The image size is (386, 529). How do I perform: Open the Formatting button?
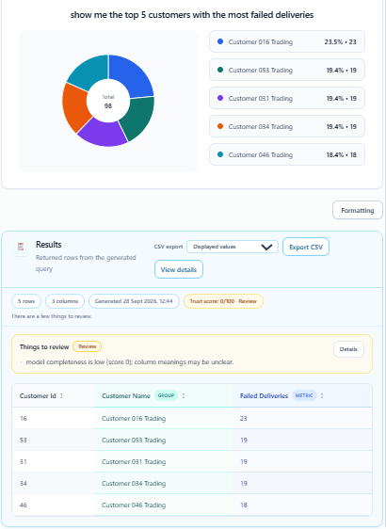pos(358,210)
